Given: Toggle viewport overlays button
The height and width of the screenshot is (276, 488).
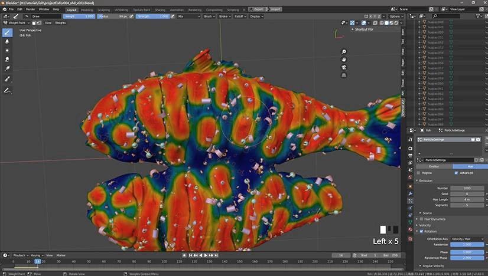Looking at the screenshot, I should point(363,22).
